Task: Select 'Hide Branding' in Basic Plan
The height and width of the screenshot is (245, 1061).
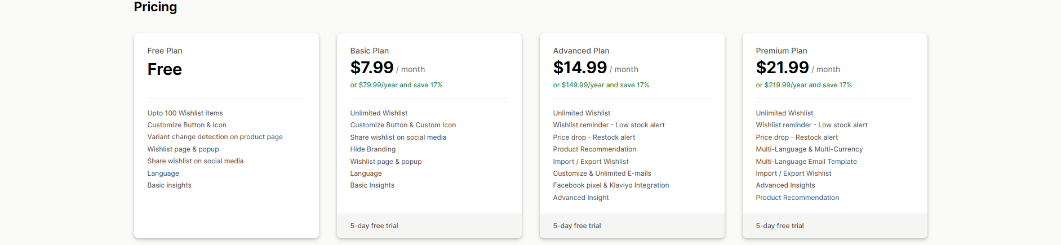Action: pos(372,149)
